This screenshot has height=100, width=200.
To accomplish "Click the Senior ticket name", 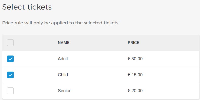I will (64, 91).
